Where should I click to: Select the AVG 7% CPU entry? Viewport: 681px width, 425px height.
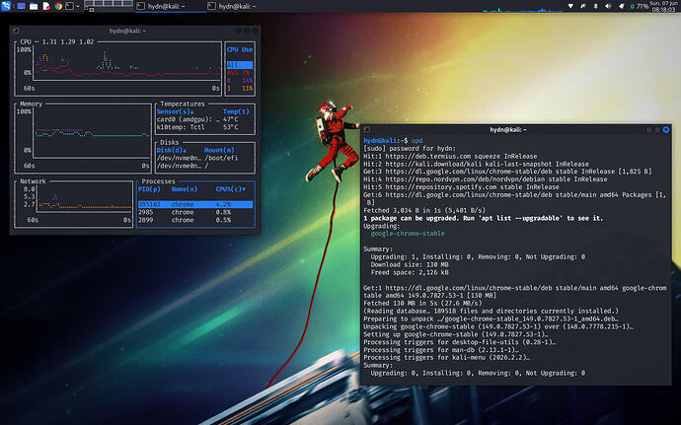pyautogui.click(x=239, y=73)
